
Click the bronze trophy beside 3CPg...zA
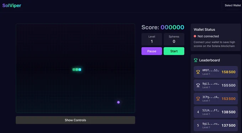click(198, 99)
